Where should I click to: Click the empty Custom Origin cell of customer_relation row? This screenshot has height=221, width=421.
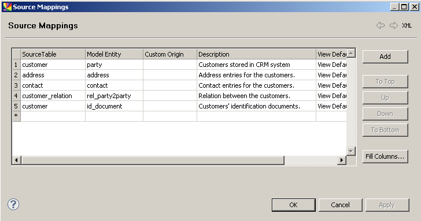coord(170,96)
